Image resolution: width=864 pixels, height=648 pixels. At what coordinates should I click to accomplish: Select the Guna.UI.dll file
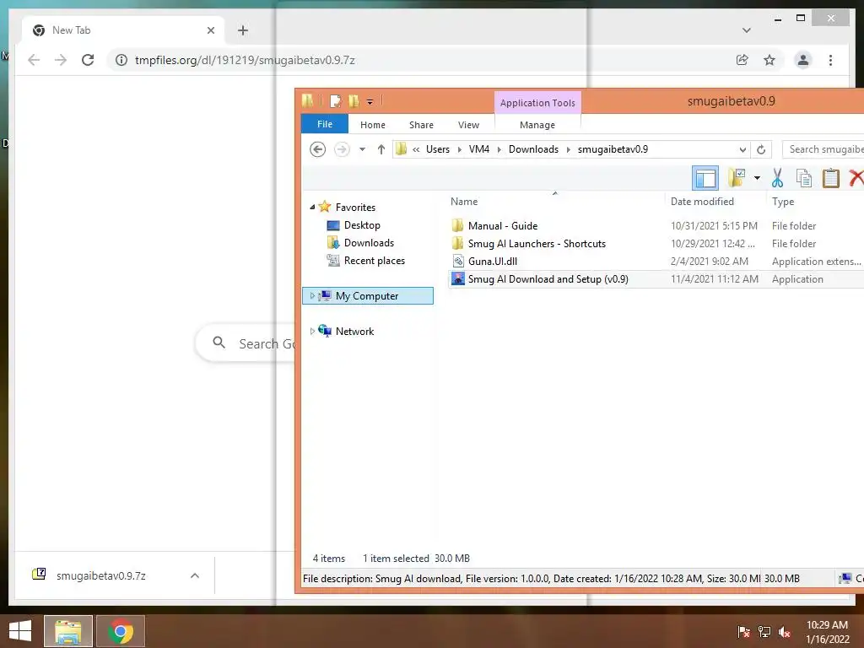click(x=493, y=261)
